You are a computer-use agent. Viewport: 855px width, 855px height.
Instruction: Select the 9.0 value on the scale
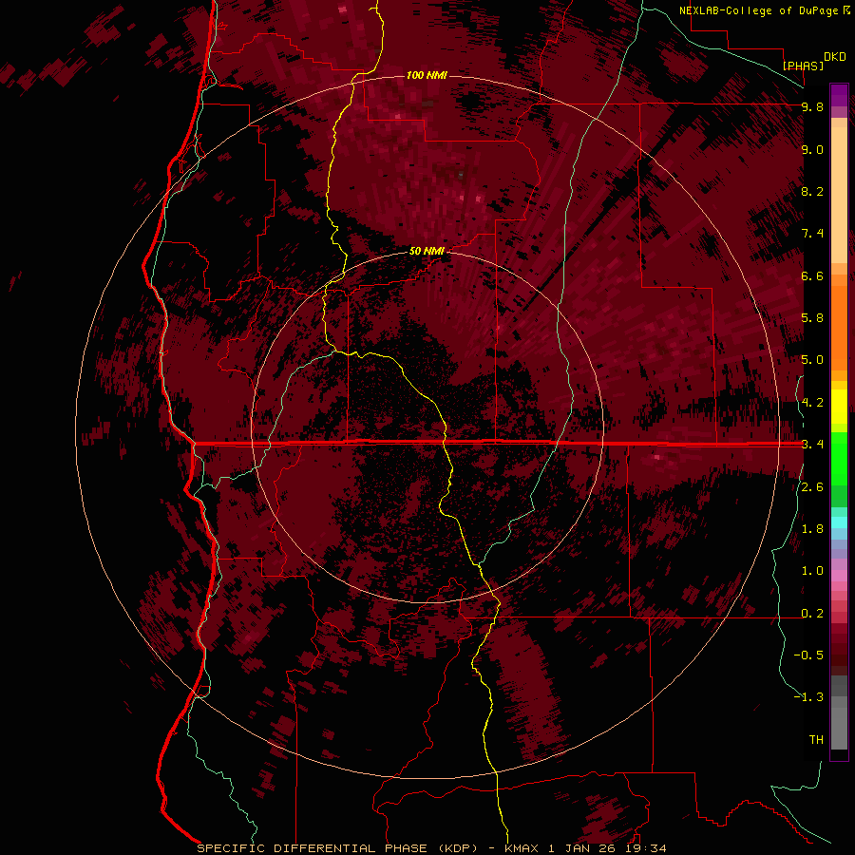click(812, 149)
